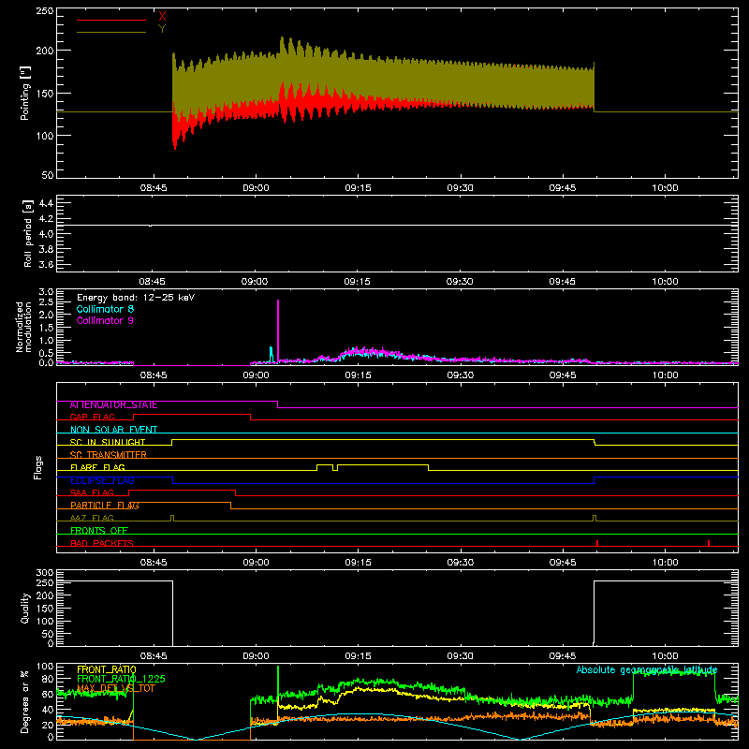Screen dimensions: 749x749
Task: Click the 09:30 label under the Flags panel
Action: click(460, 563)
